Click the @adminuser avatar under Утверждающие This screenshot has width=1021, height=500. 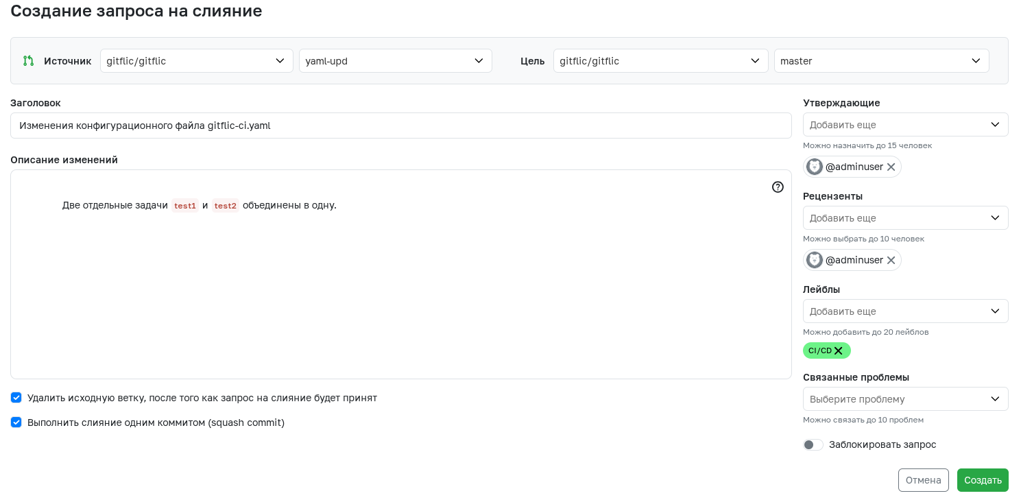click(814, 167)
